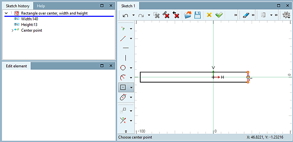Open the Rectangle tool dropdown arrow
Screen dimensions: 293x142
tap(131, 87)
